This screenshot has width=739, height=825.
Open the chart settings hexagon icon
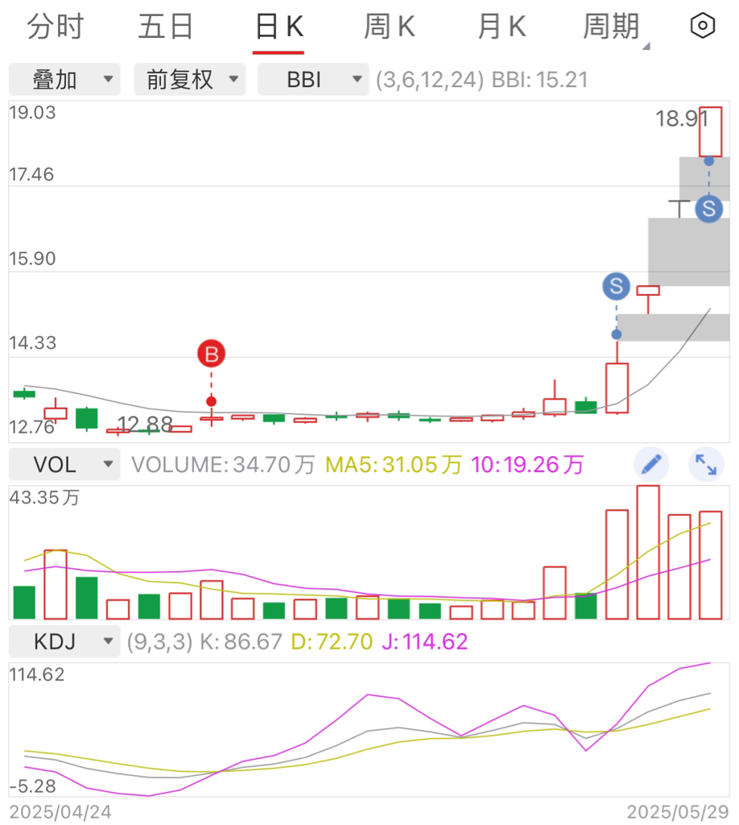pos(702,26)
